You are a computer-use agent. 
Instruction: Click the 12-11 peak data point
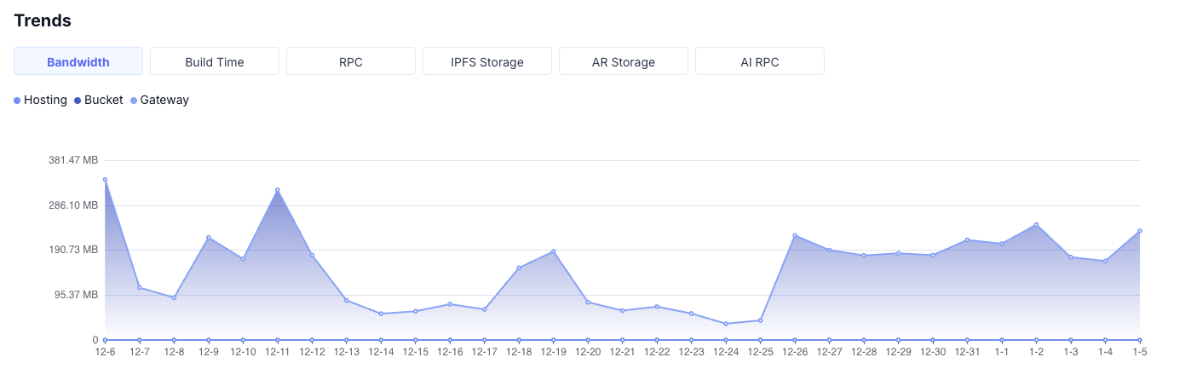point(278,190)
